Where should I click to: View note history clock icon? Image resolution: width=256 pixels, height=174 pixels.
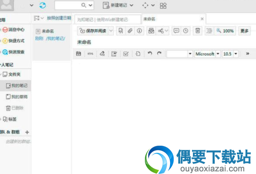point(186,31)
